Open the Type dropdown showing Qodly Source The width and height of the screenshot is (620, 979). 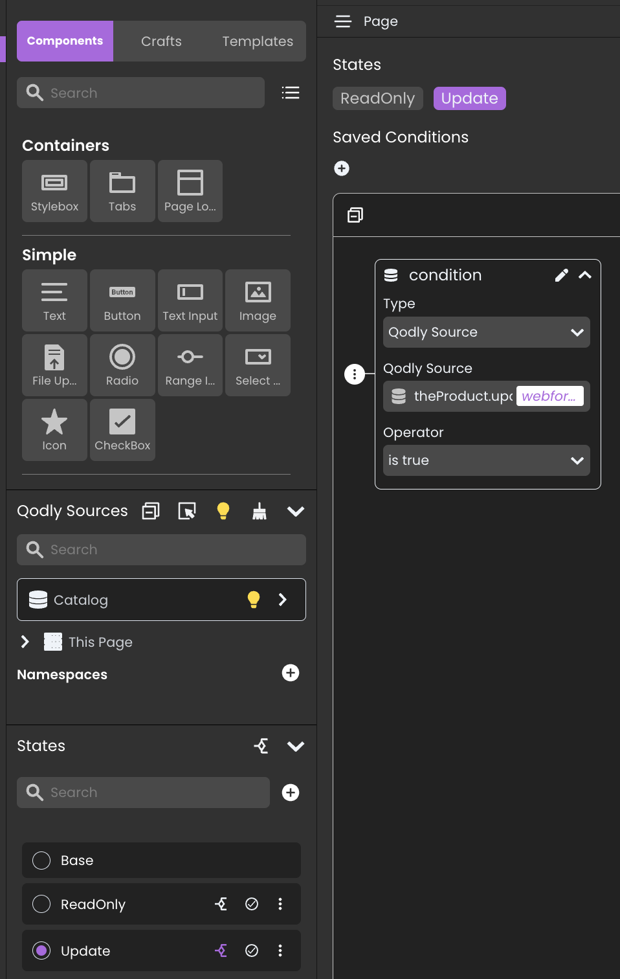486,332
